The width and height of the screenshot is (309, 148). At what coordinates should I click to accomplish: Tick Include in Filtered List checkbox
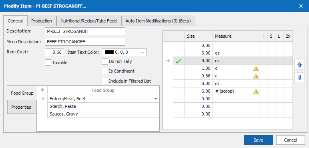[x=105, y=81]
